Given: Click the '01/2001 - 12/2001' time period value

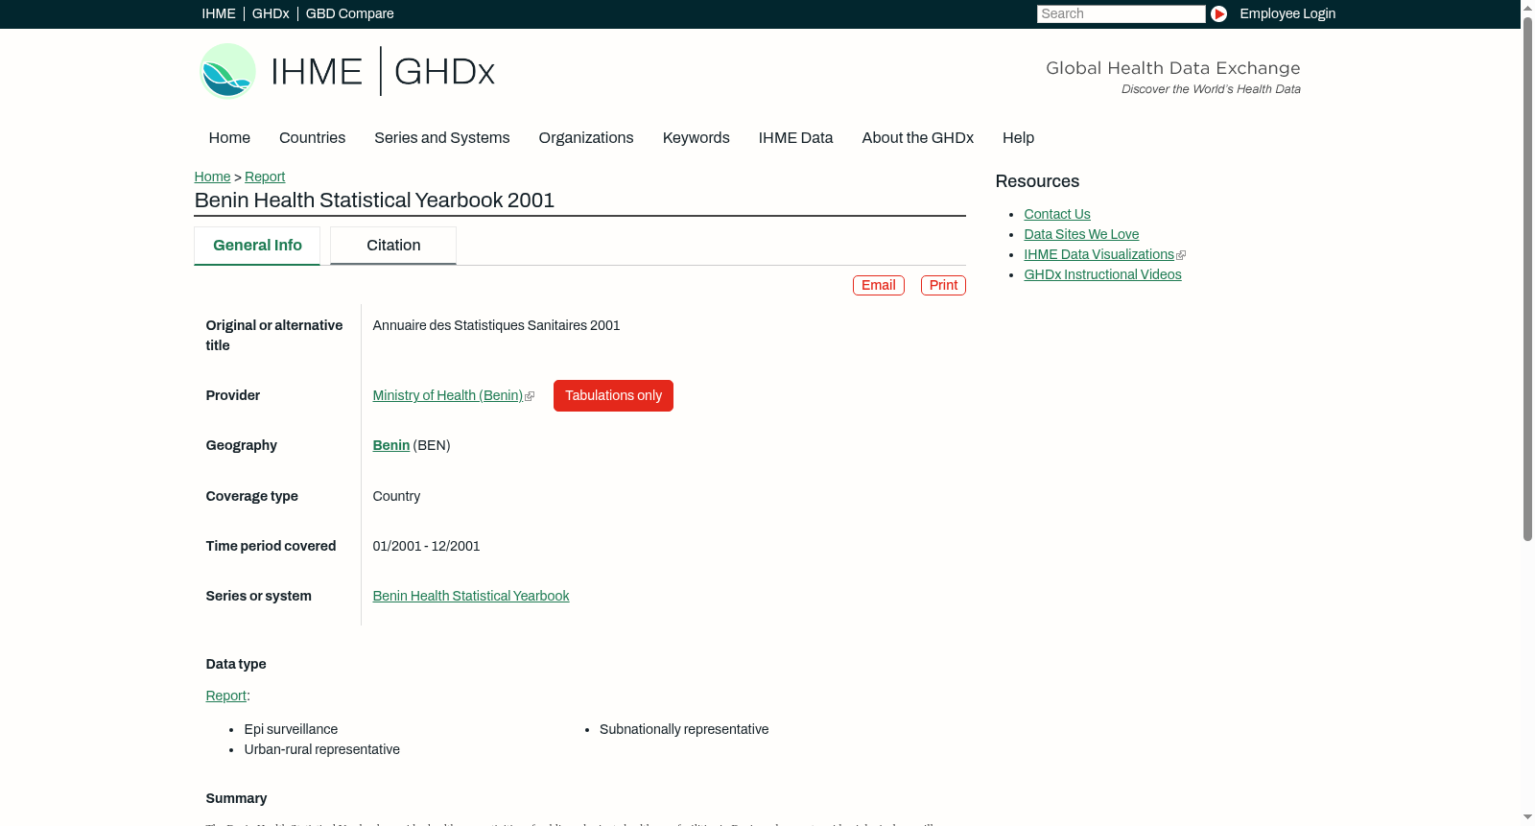Looking at the screenshot, I should [426, 546].
